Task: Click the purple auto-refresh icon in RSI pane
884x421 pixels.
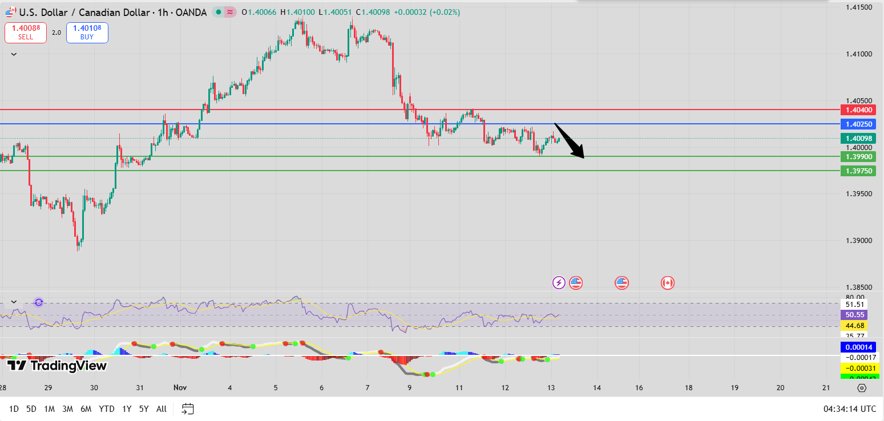Action: [x=38, y=302]
